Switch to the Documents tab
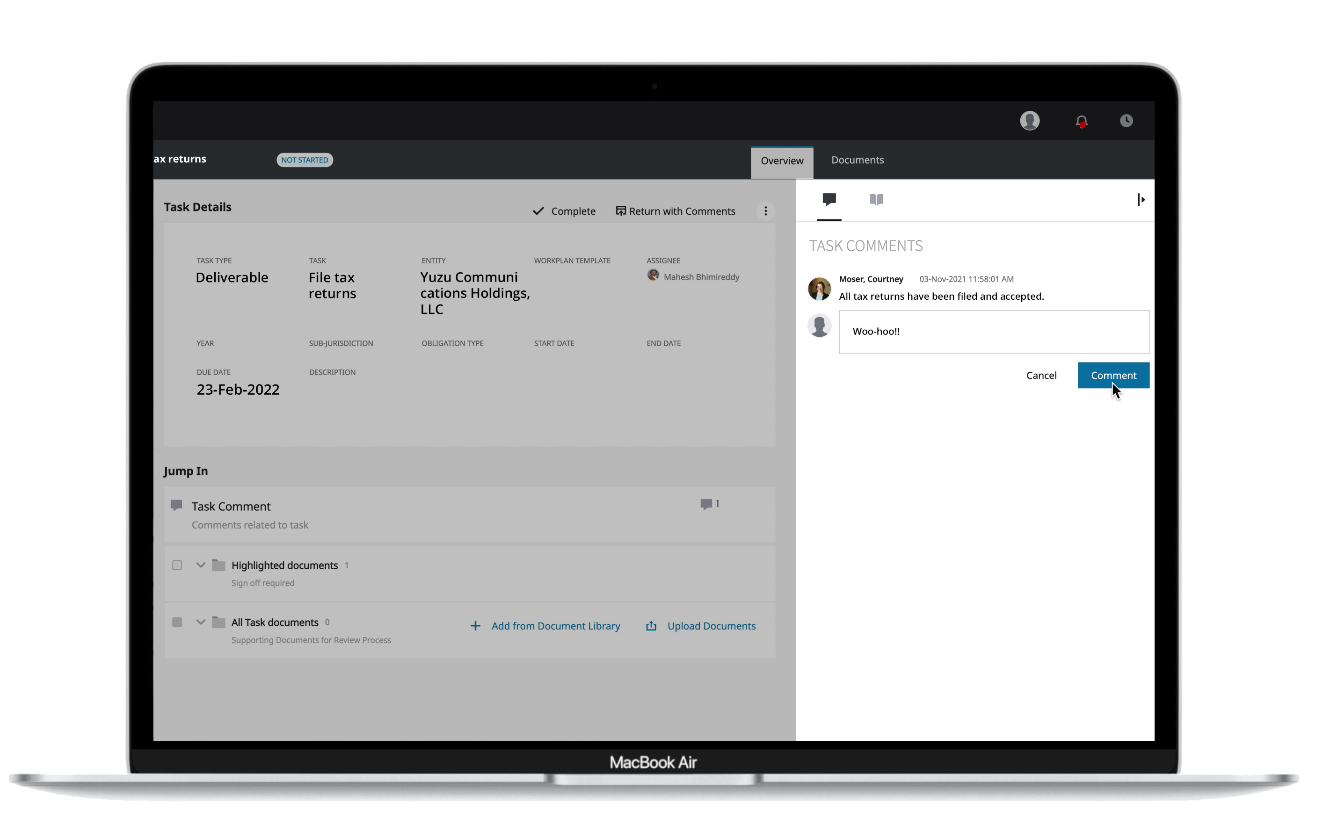This screenshot has width=1323, height=840. coord(857,160)
